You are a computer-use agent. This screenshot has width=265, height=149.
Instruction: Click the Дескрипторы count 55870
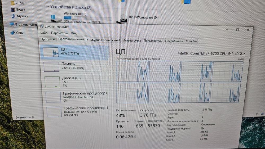(x=154, y=126)
